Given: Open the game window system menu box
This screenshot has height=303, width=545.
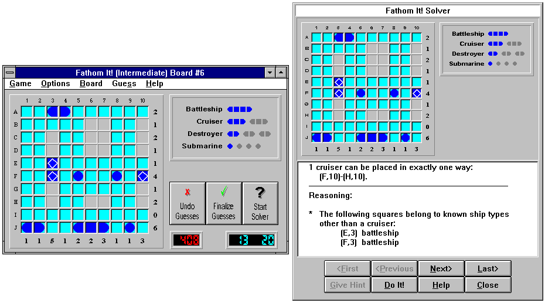Looking at the screenshot, I should point(10,73).
